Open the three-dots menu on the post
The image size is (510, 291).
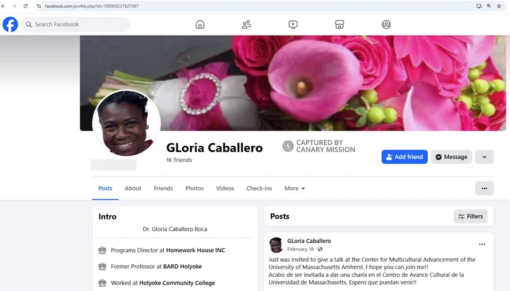(482, 245)
